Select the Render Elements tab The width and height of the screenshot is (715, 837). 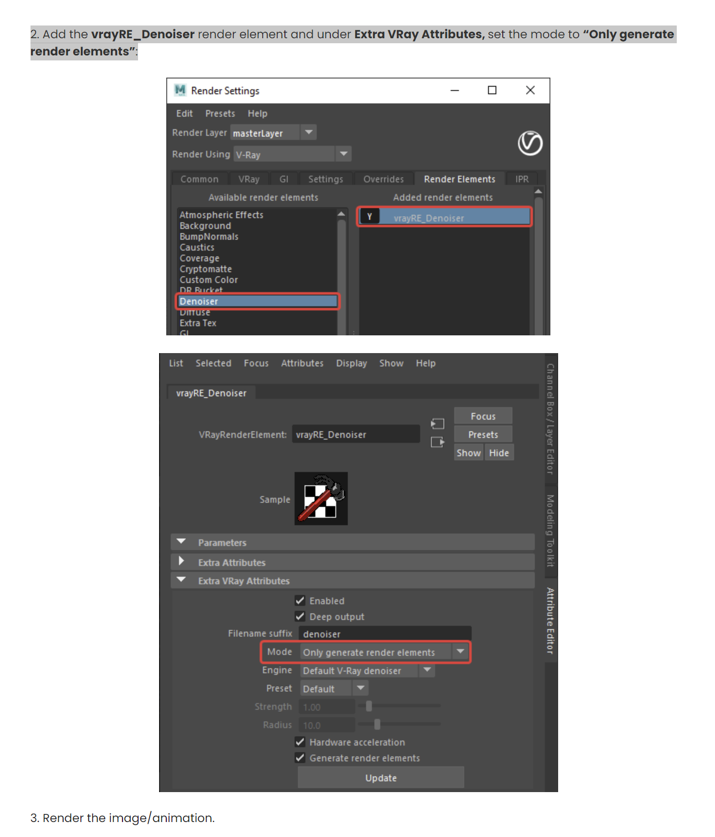tap(459, 179)
